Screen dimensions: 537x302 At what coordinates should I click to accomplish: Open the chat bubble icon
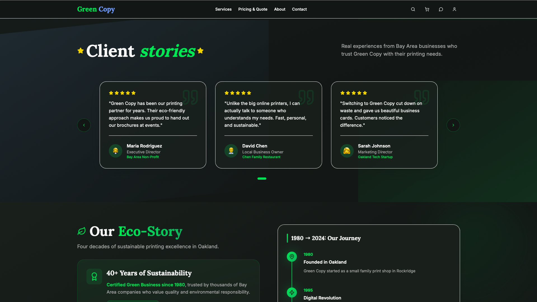pyautogui.click(x=441, y=9)
